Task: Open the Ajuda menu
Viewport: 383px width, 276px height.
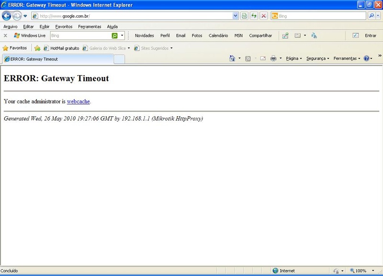Action: coord(113,27)
